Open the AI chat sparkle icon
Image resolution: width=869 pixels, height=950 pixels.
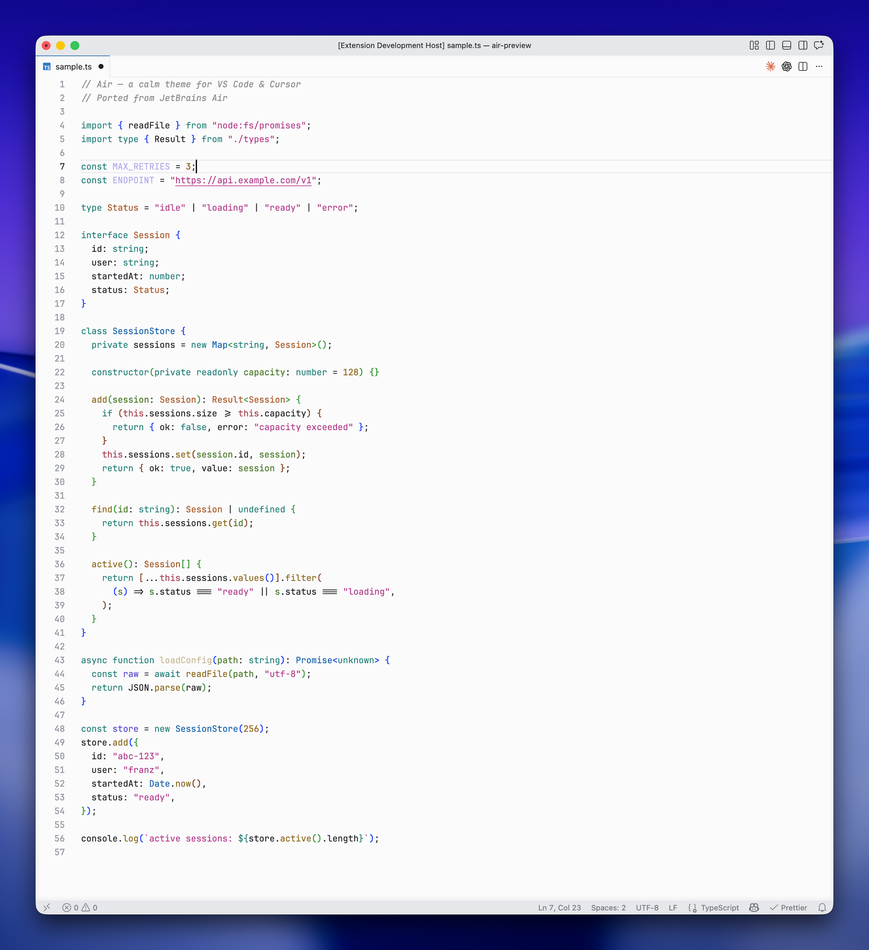point(819,45)
